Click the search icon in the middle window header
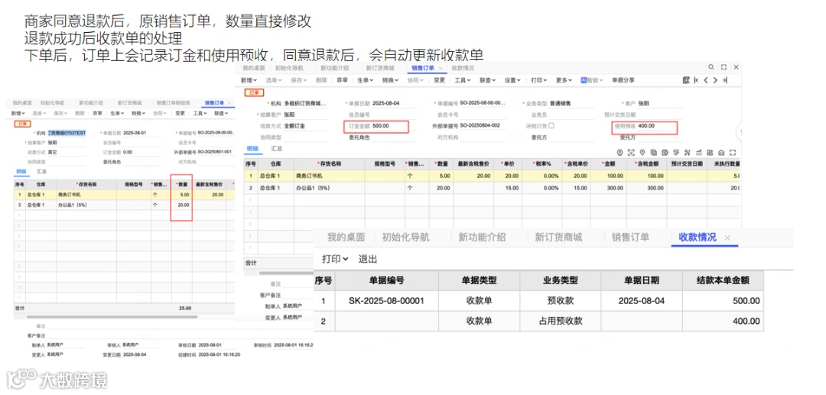This screenshot has height=395, width=826. (x=711, y=67)
